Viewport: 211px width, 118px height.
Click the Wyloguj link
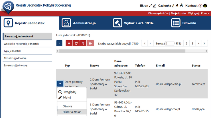click(193, 13)
